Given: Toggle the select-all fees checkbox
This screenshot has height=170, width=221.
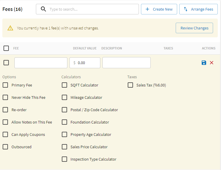Looking at the screenshot, I should [x=6, y=48].
